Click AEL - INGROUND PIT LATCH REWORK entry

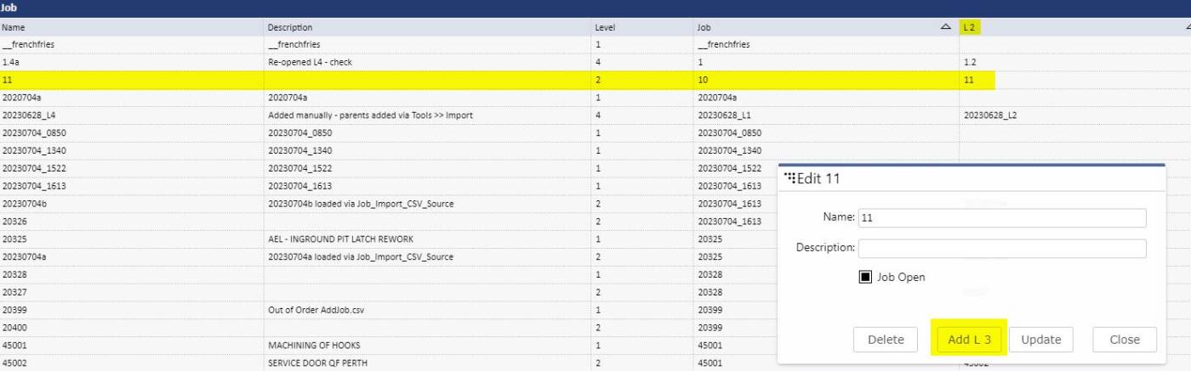[340, 239]
